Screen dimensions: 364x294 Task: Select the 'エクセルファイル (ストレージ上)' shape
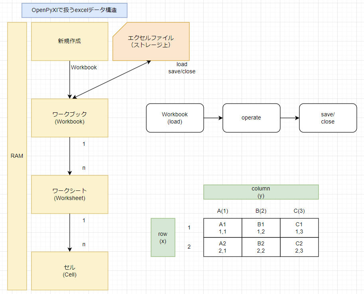coord(151,41)
